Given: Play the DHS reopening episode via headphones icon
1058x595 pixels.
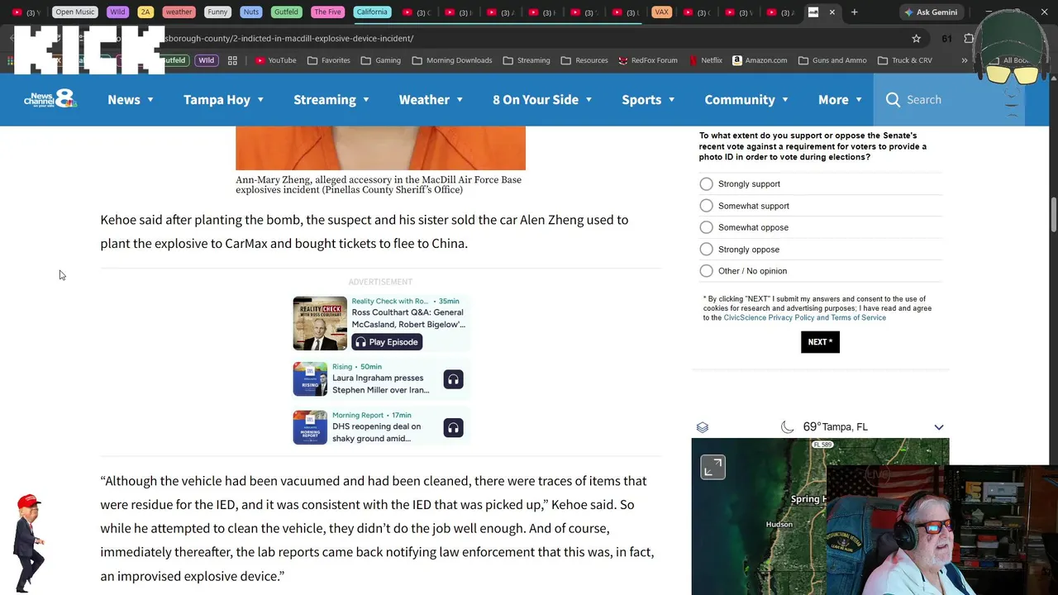Looking at the screenshot, I should [453, 427].
